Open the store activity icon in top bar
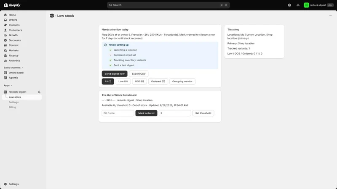337x189 pixels. [x=289, y=5]
